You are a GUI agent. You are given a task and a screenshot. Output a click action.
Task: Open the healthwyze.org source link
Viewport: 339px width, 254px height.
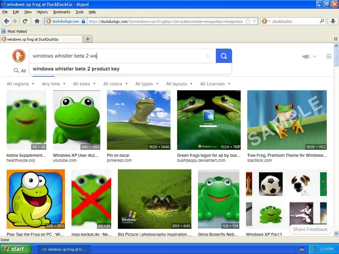pos(21,160)
